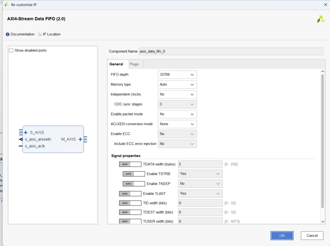Expand the M_AXIS interface plus icon
This screenshot has height=246, width=330.
coord(80,139)
